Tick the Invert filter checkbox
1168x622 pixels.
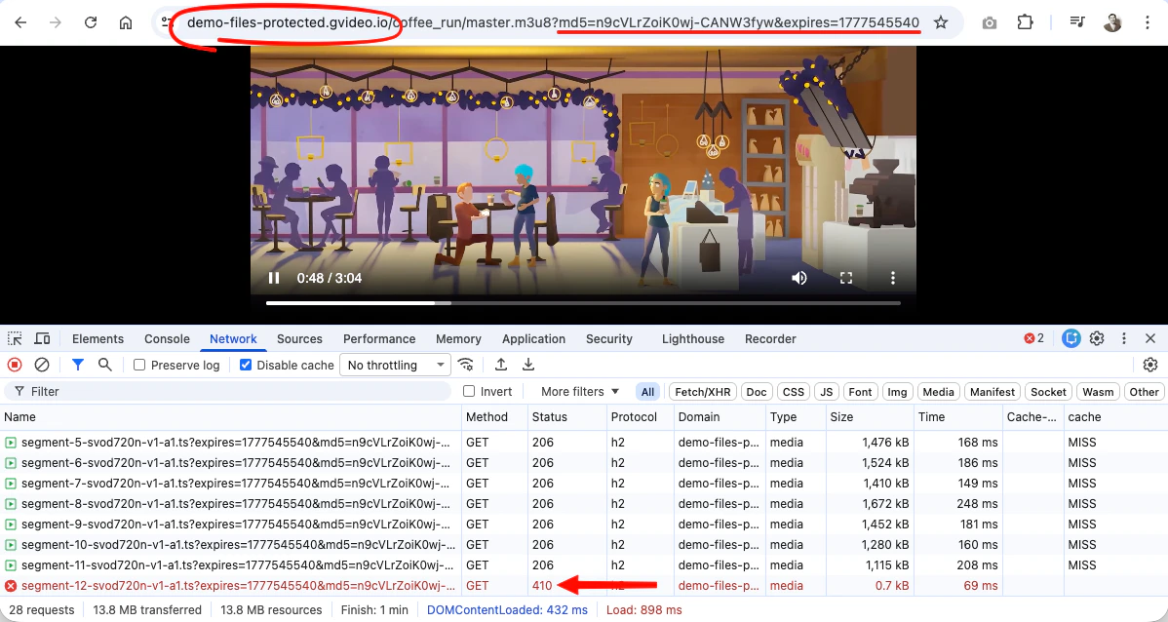coord(469,391)
